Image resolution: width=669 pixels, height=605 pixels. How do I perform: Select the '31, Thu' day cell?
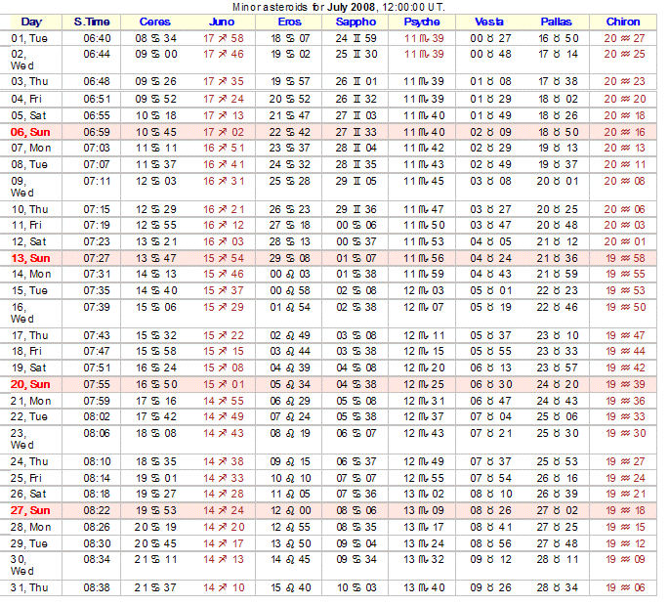point(29,587)
